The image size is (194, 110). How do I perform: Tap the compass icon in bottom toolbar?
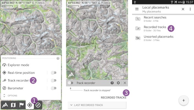[38, 105]
